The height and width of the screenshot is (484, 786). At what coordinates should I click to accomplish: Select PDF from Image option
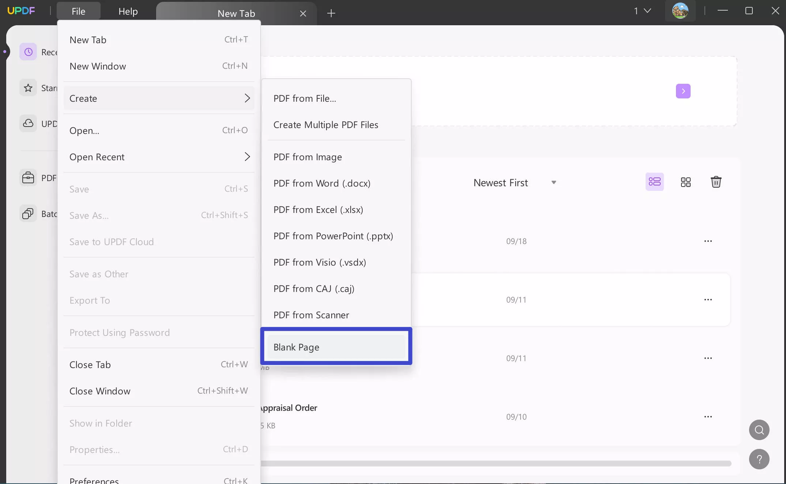[336, 157]
